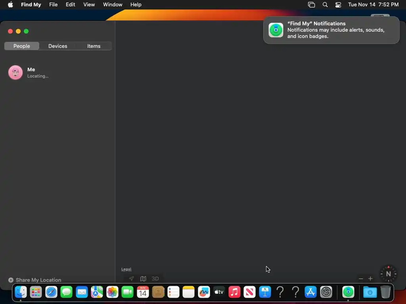Launch Freeform from the Dock

(x=204, y=292)
